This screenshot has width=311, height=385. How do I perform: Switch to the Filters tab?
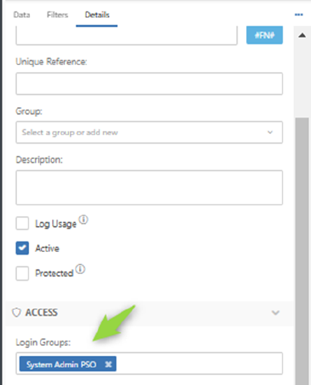[x=57, y=15]
